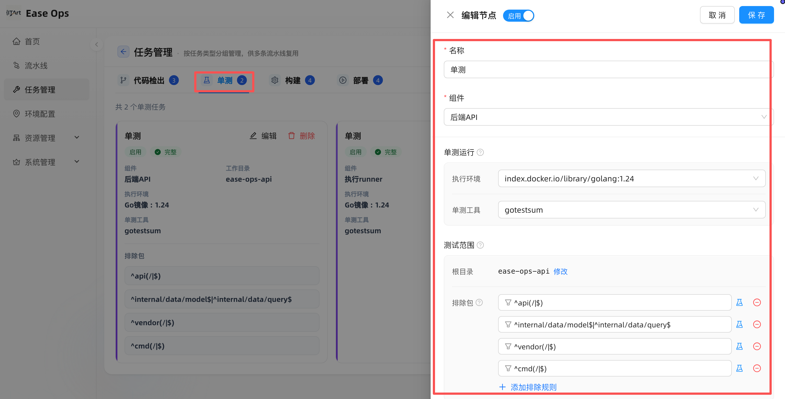Switch to the 代码检出 tab
The height and width of the screenshot is (399, 785).
[148, 80]
